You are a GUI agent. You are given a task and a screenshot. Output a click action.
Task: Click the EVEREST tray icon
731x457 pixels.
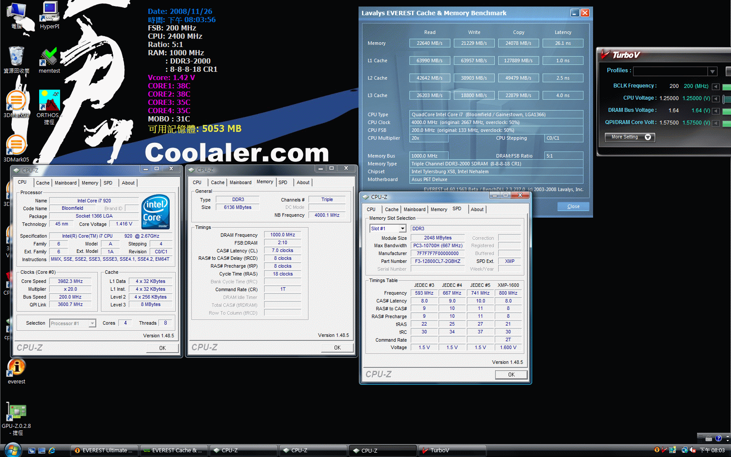(x=657, y=450)
